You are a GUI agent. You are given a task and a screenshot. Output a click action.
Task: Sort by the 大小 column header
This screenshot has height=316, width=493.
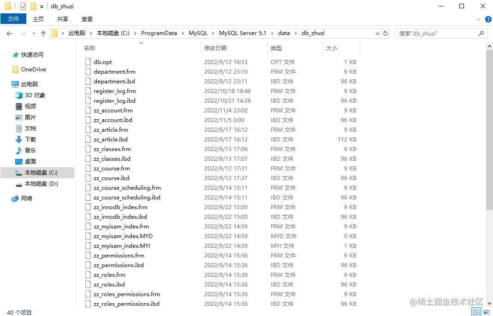(x=332, y=48)
